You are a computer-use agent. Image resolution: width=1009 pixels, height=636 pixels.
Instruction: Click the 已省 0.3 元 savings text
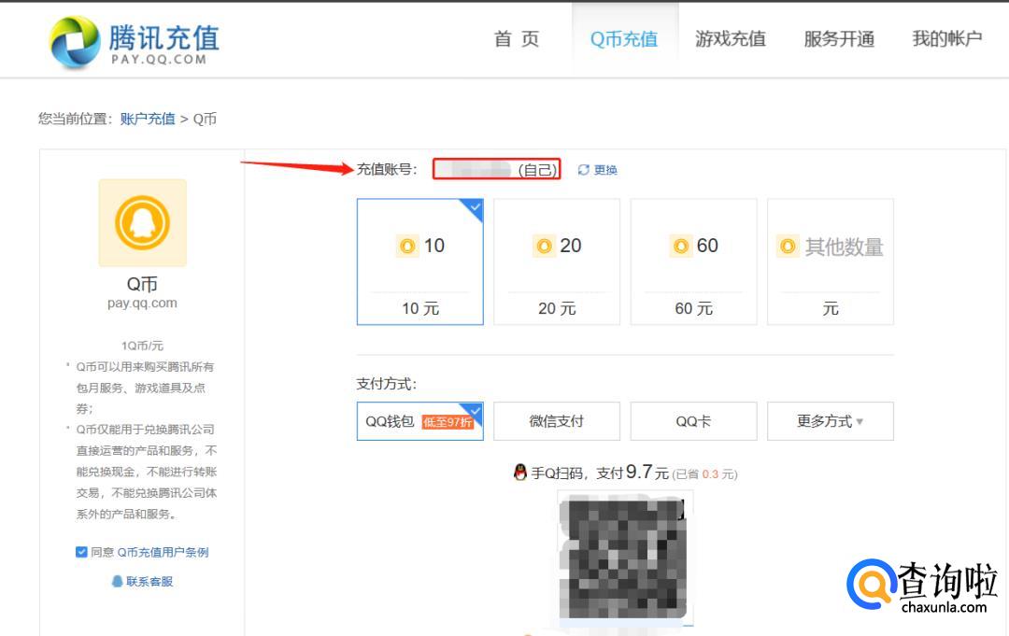pyautogui.click(x=704, y=473)
